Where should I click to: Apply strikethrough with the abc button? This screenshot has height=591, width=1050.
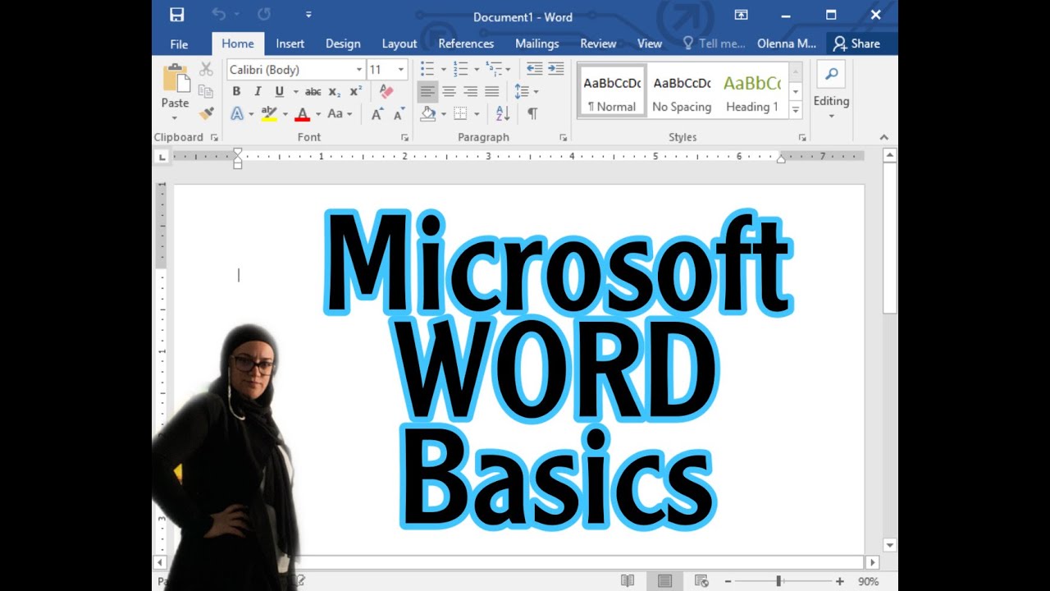(x=313, y=92)
